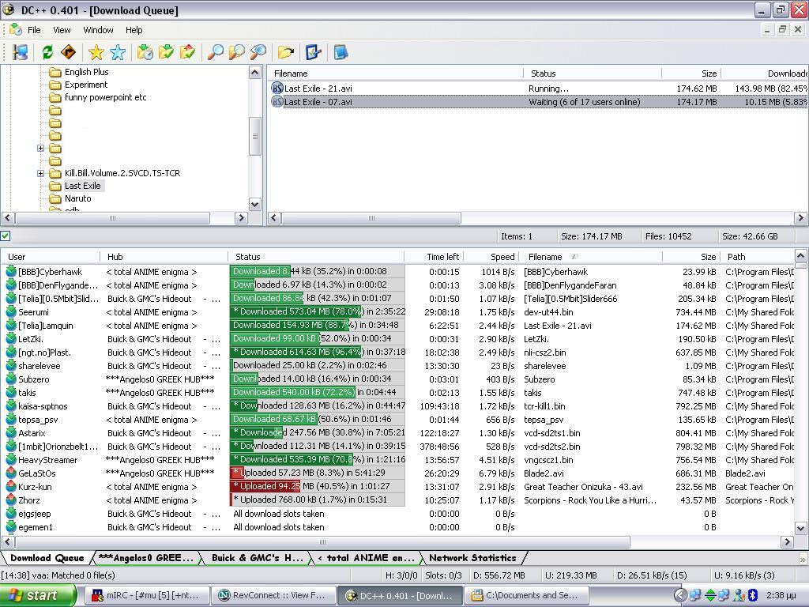Select the Blade2.avi filename cell
The width and height of the screenshot is (809, 607).
[x=544, y=473]
